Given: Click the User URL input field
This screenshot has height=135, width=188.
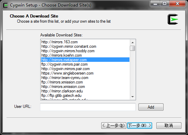Looking at the screenshot, I should pyautogui.click(x=88, y=107).
